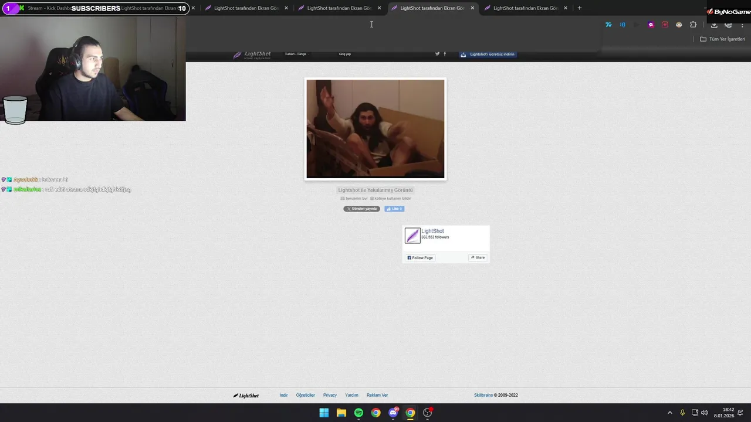Open the taskbar app with red dot badge
Viewport: 751px width, 422px height.
(x=428, y=413)
